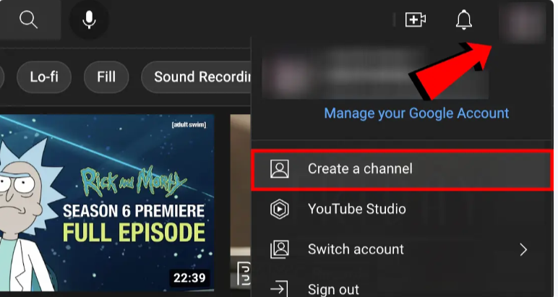The width and height of the screenshot is (558, 297).
Task: Open Rick and Morty Season 6 thumbnail
Action: 107,203
